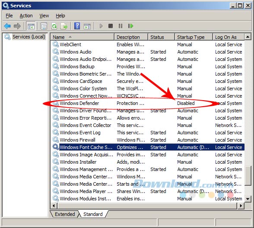Open the Action menu
Image resolution: width=254 pixels, height=228 pixels.
(x=26, y=16)
